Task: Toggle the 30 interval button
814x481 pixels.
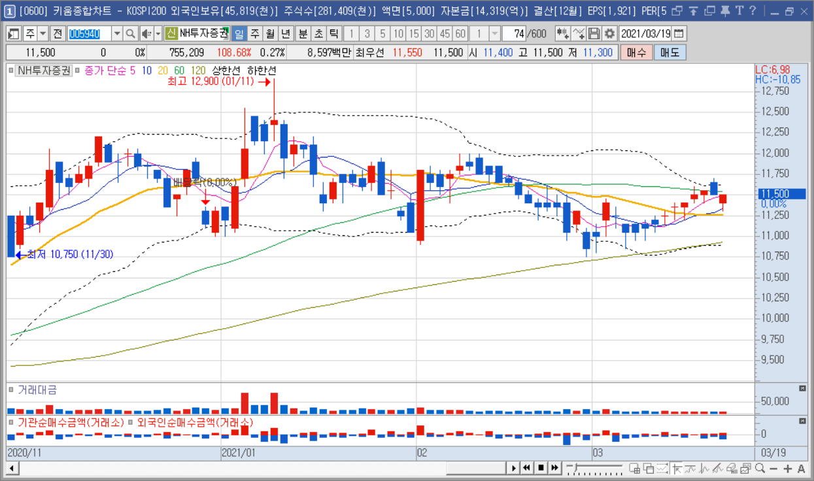Action: pyautogui.click(x=429, y=33)
